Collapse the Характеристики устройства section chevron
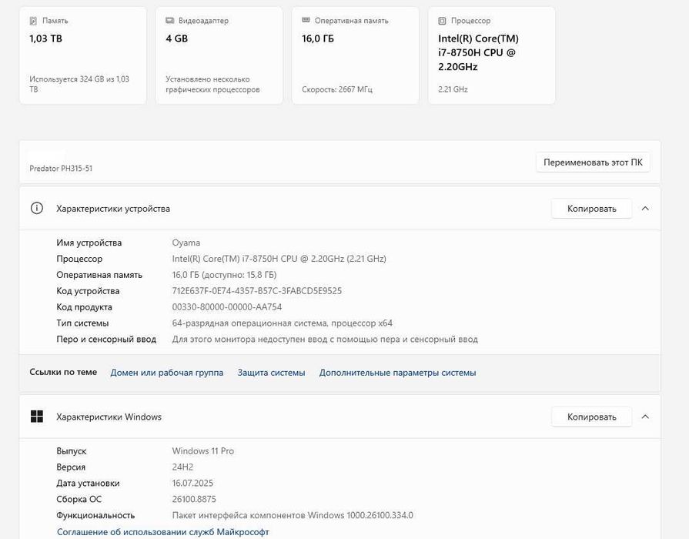This screenshot has width=689, height=539. (x=645, y=209)
